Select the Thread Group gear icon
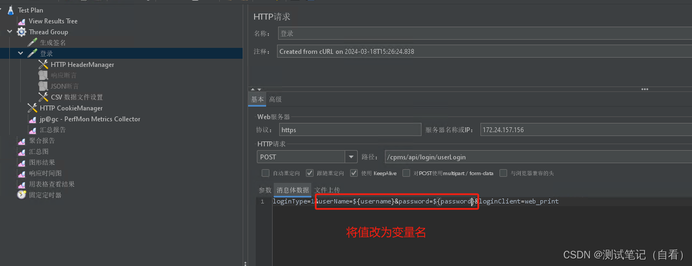This screenshot has width=692, height=266. coord(22,32)
